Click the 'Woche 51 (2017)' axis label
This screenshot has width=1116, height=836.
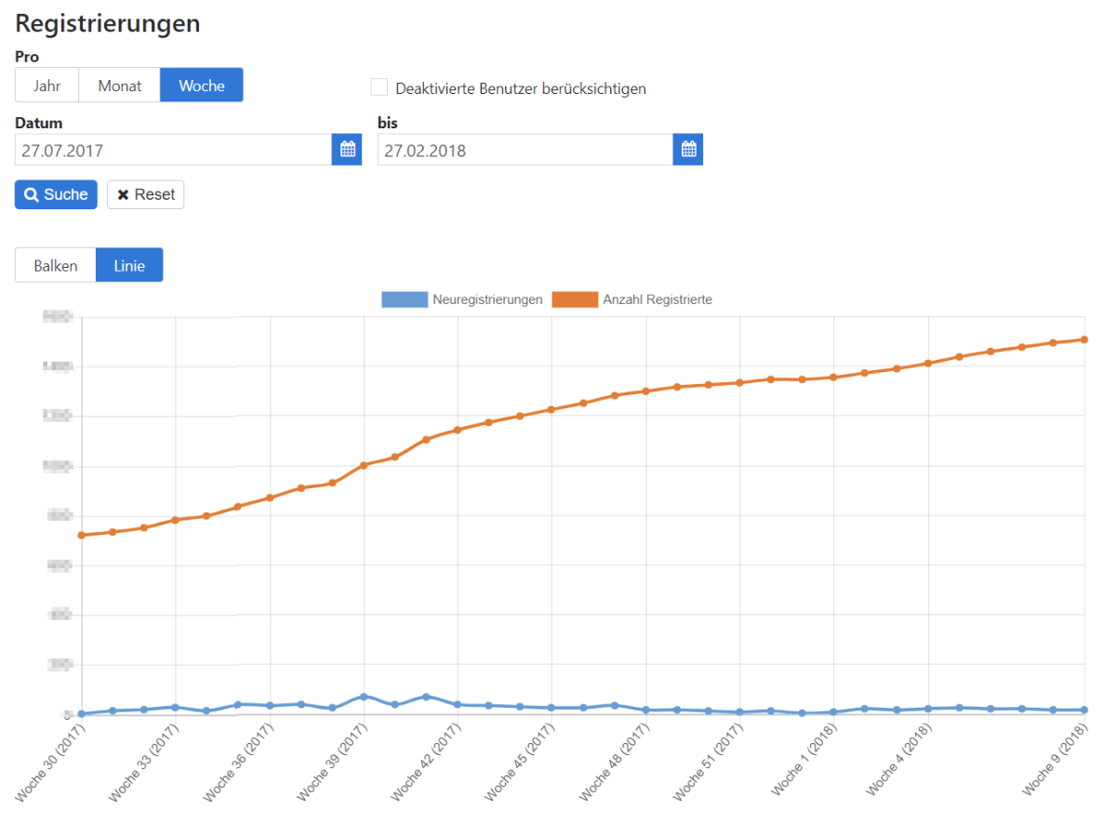(708, 763)
